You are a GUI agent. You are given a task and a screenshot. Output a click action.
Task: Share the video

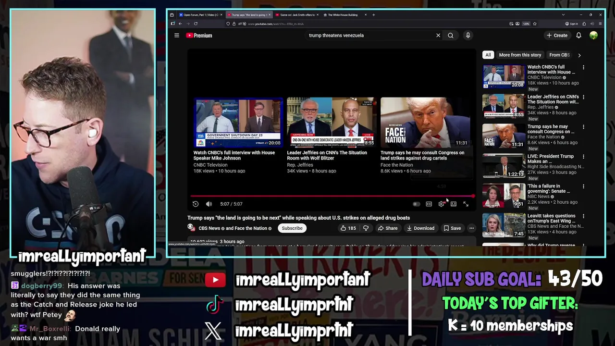[x=387, y=228]
